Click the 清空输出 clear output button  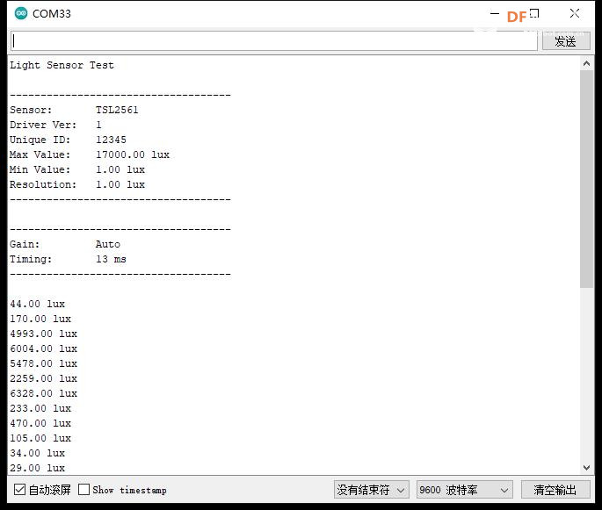coord(555,490)
